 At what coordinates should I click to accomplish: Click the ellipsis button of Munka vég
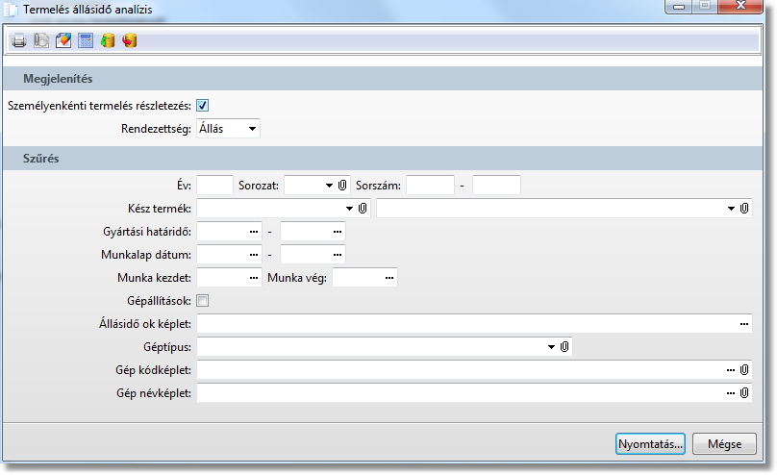pos(389,278)
